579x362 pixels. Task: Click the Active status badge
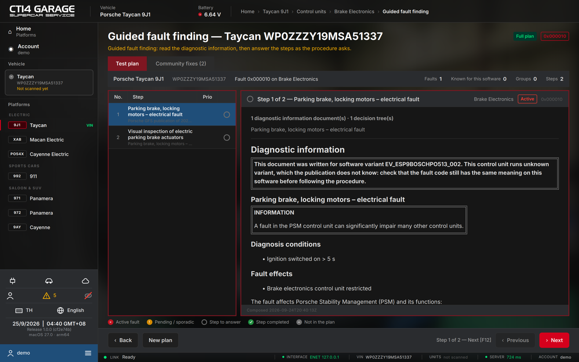click(527, 99)
